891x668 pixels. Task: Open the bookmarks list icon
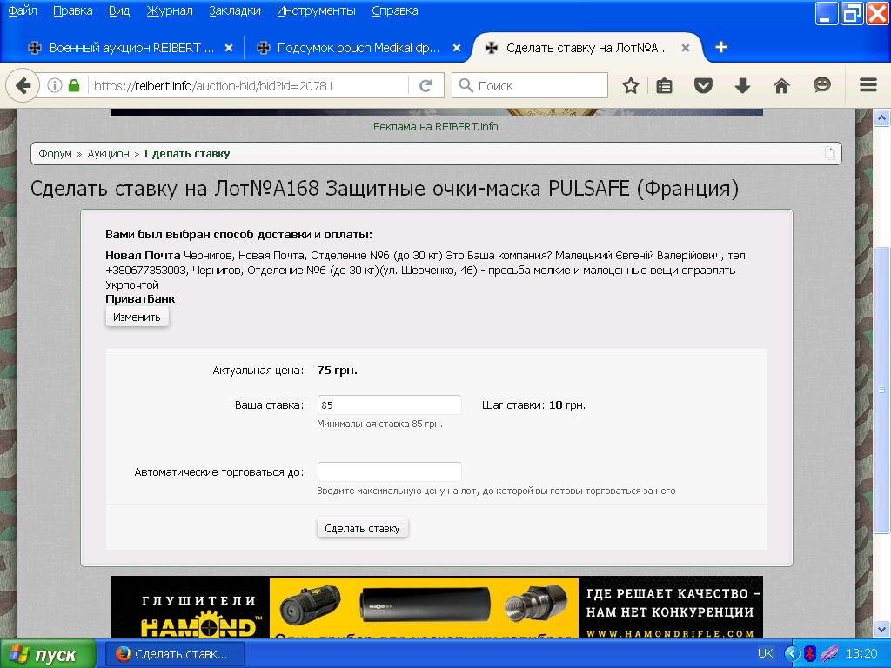pos(664,86)
